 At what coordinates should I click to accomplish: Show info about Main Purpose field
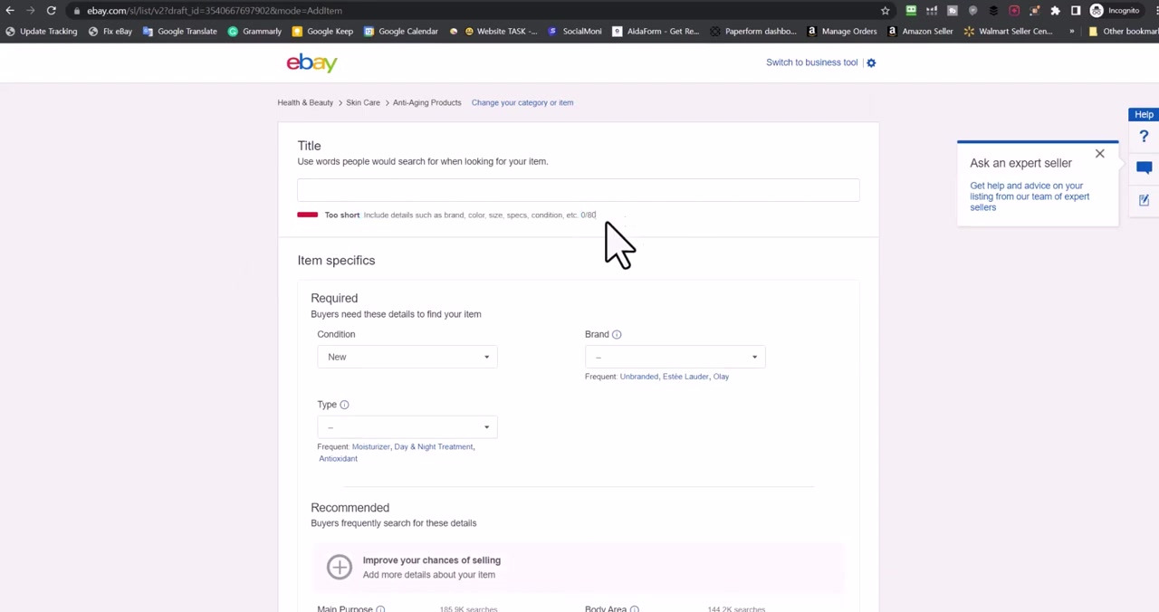(380, 609)
